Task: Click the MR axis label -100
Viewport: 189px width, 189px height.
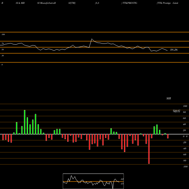Action: click(185, 167)
